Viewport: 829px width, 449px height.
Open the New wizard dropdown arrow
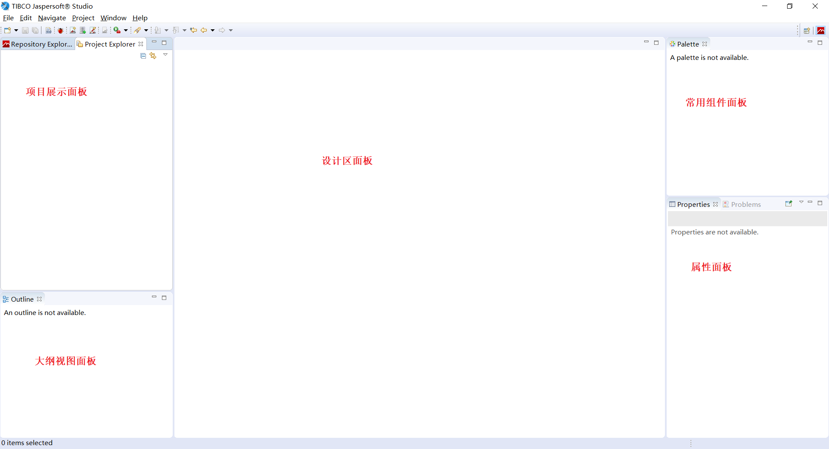point(16,30)
